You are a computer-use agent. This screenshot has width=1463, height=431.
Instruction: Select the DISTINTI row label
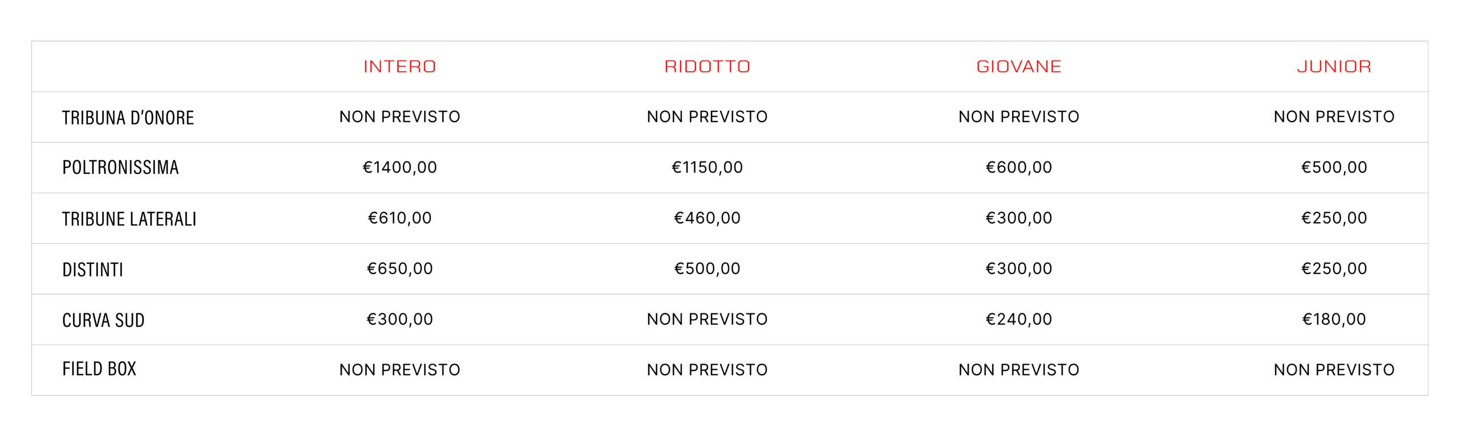click(x=93, y=269)
